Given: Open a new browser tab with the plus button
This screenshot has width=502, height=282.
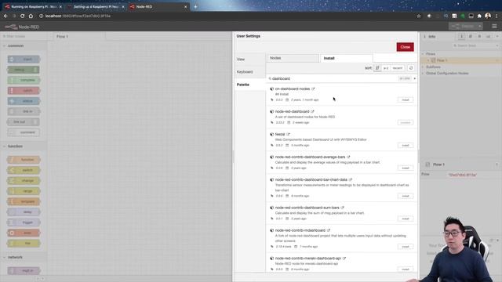Looking at the screenshot, I should pyautogui.click(x=195, y=6).
